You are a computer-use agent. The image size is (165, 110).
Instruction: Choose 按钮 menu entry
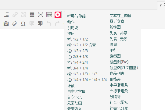[x=71, y=34]
